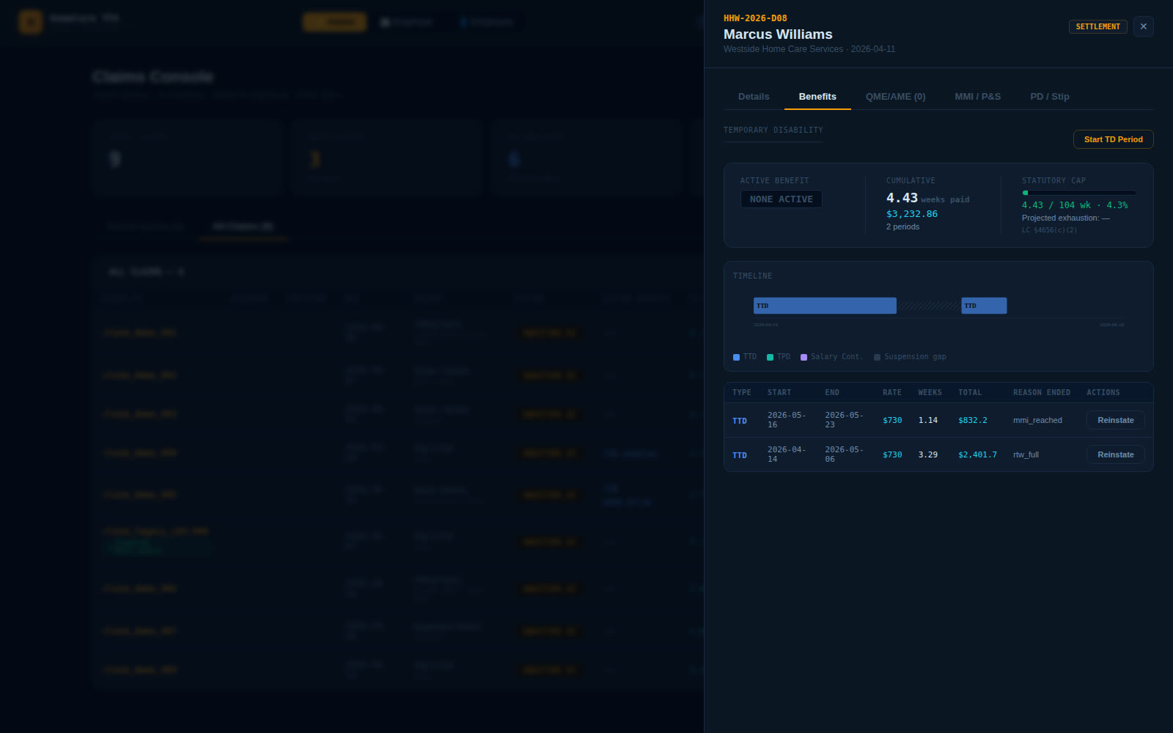The height and width of the screenshot is (733, 1173).
Task: Click end date 2026-05-23
Action: click(844, 420)
